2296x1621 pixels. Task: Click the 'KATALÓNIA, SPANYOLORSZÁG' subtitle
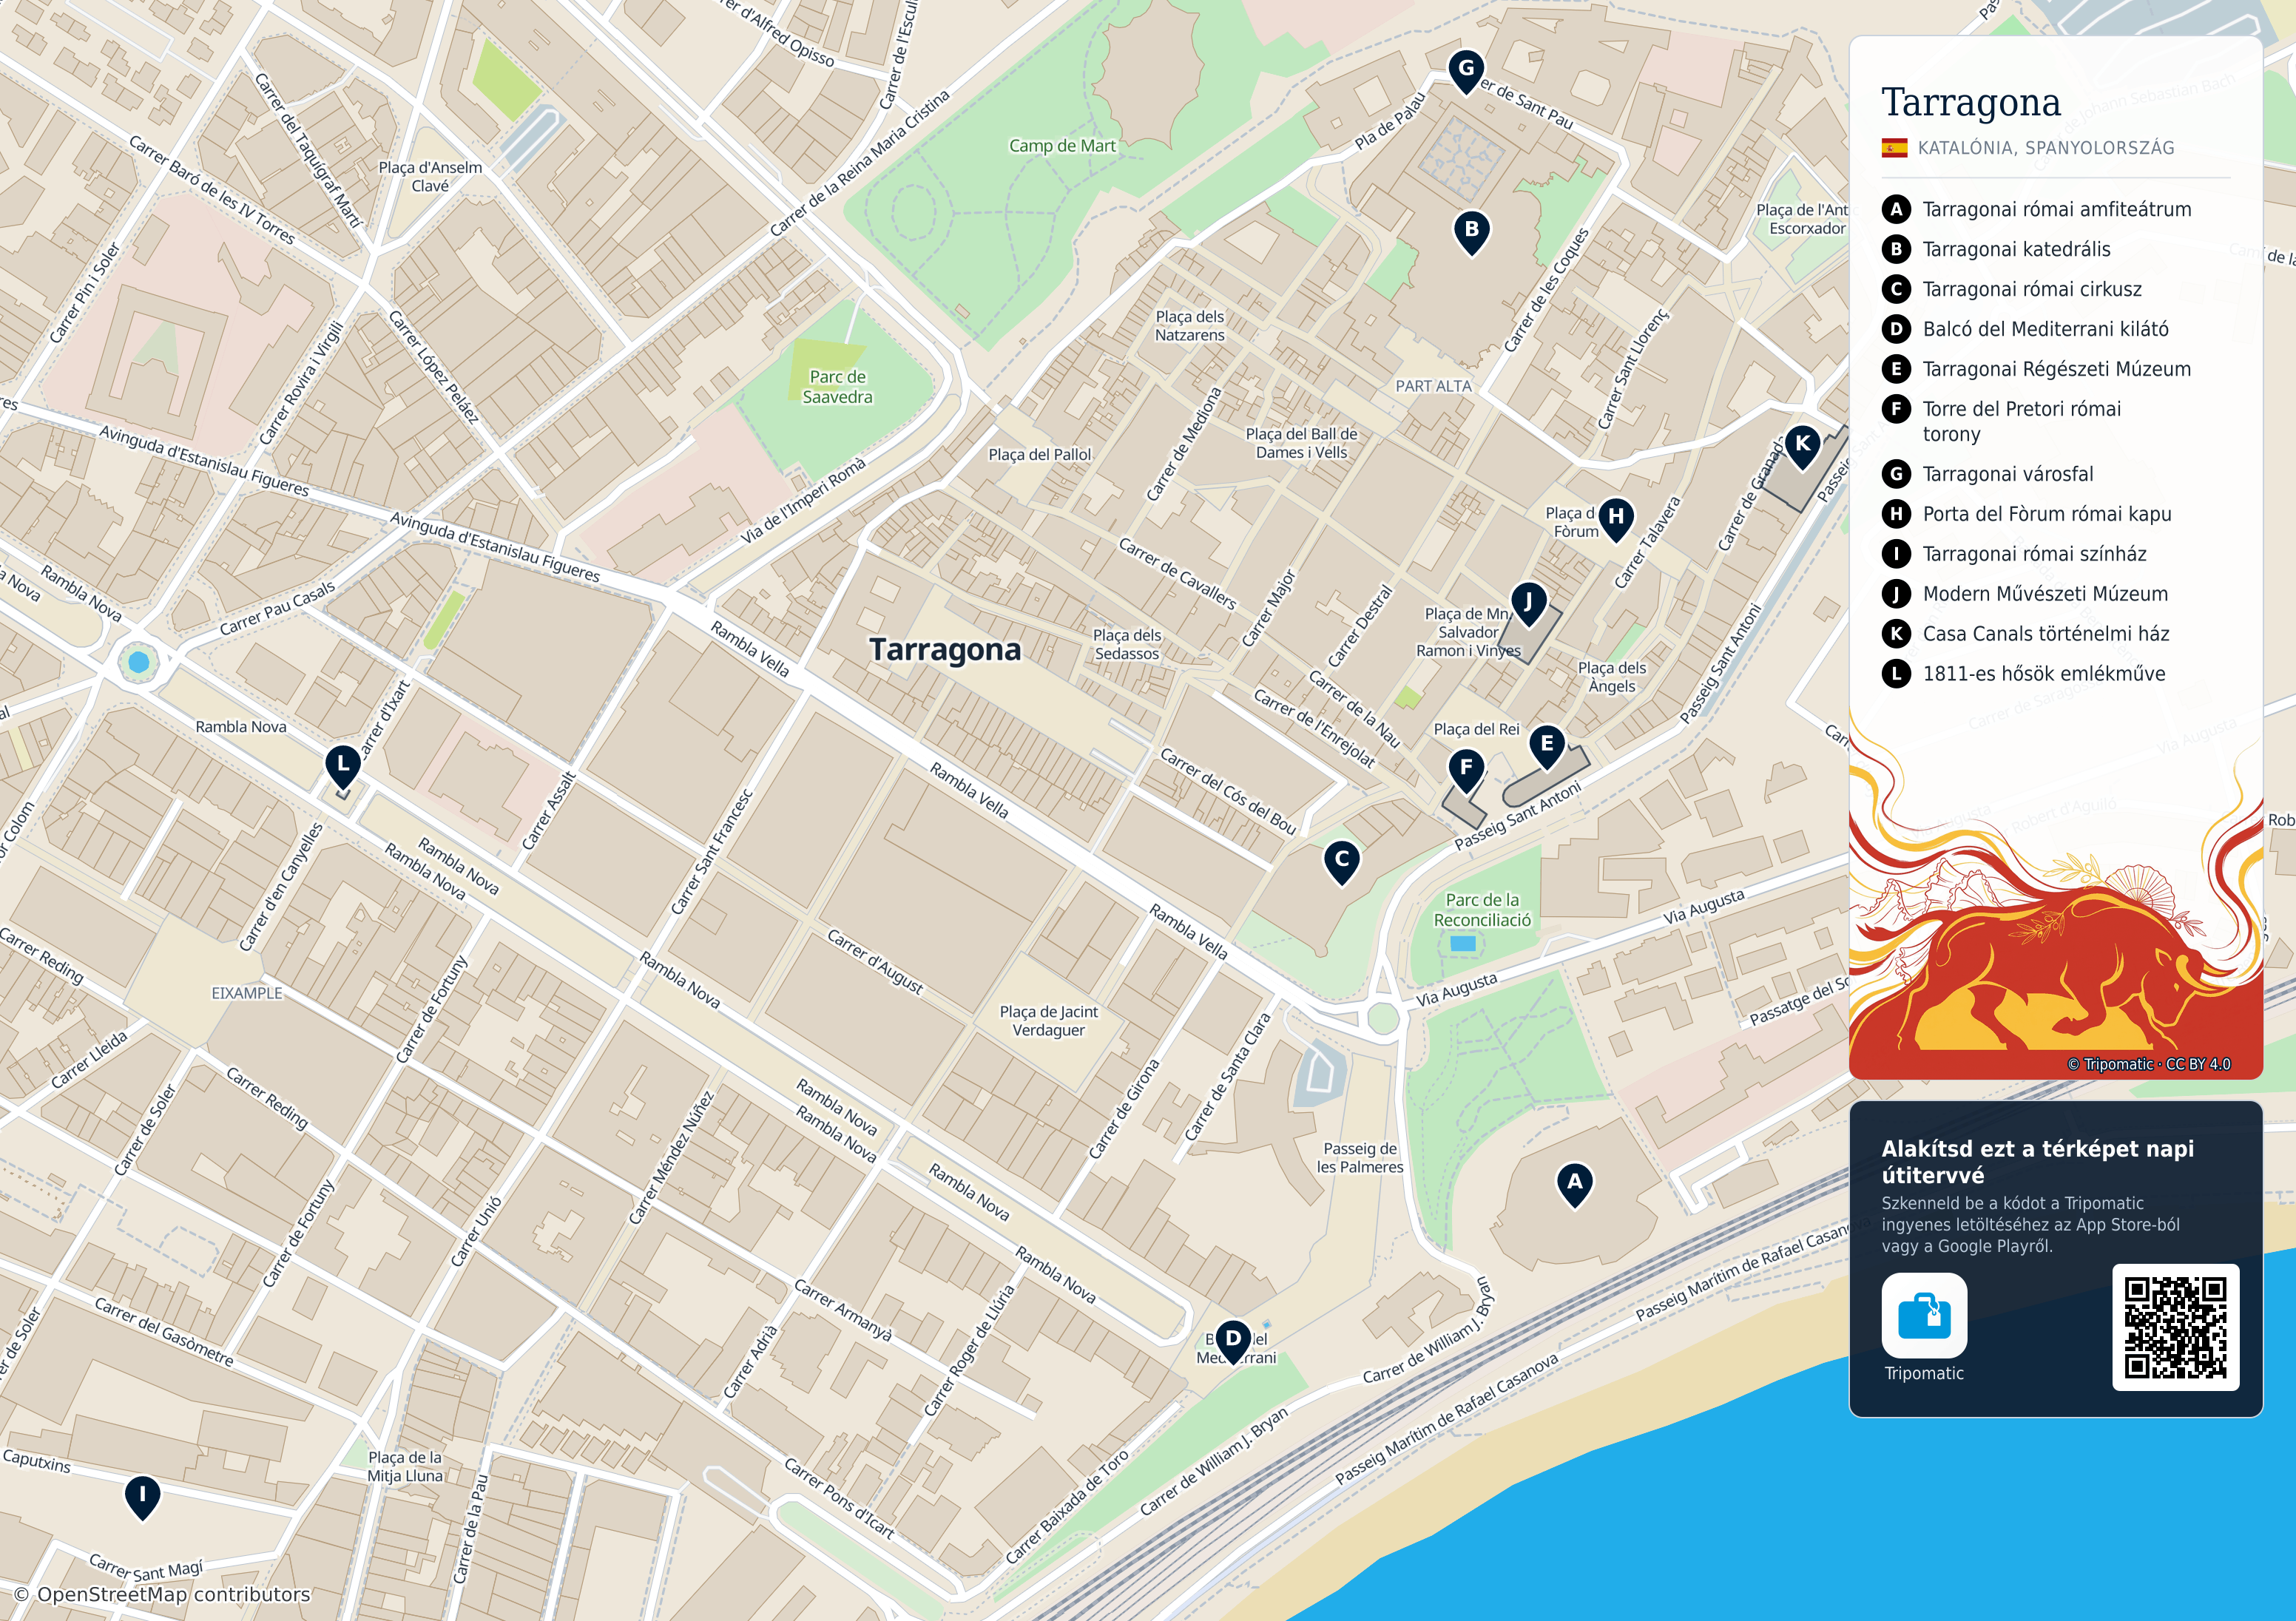click(2045, 148)
